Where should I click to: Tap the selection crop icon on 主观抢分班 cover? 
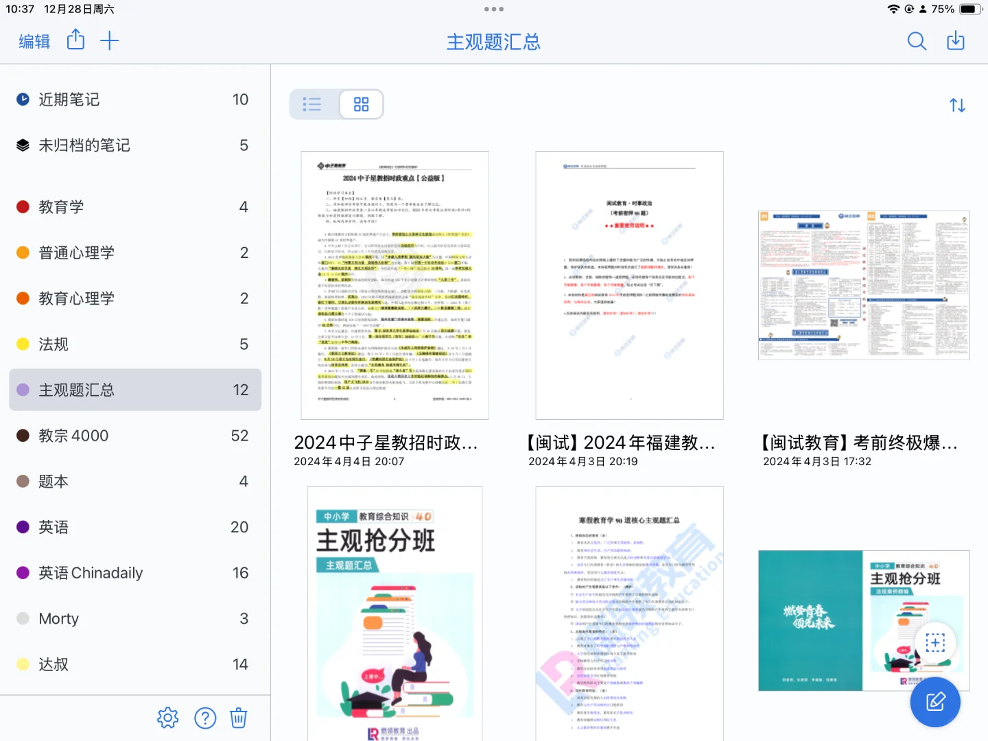pos(935,642)
